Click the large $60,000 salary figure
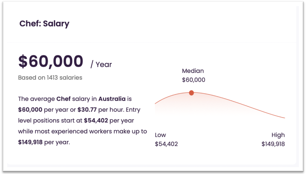Viewport: 307px width, 174px height. [x=51, y=61]
